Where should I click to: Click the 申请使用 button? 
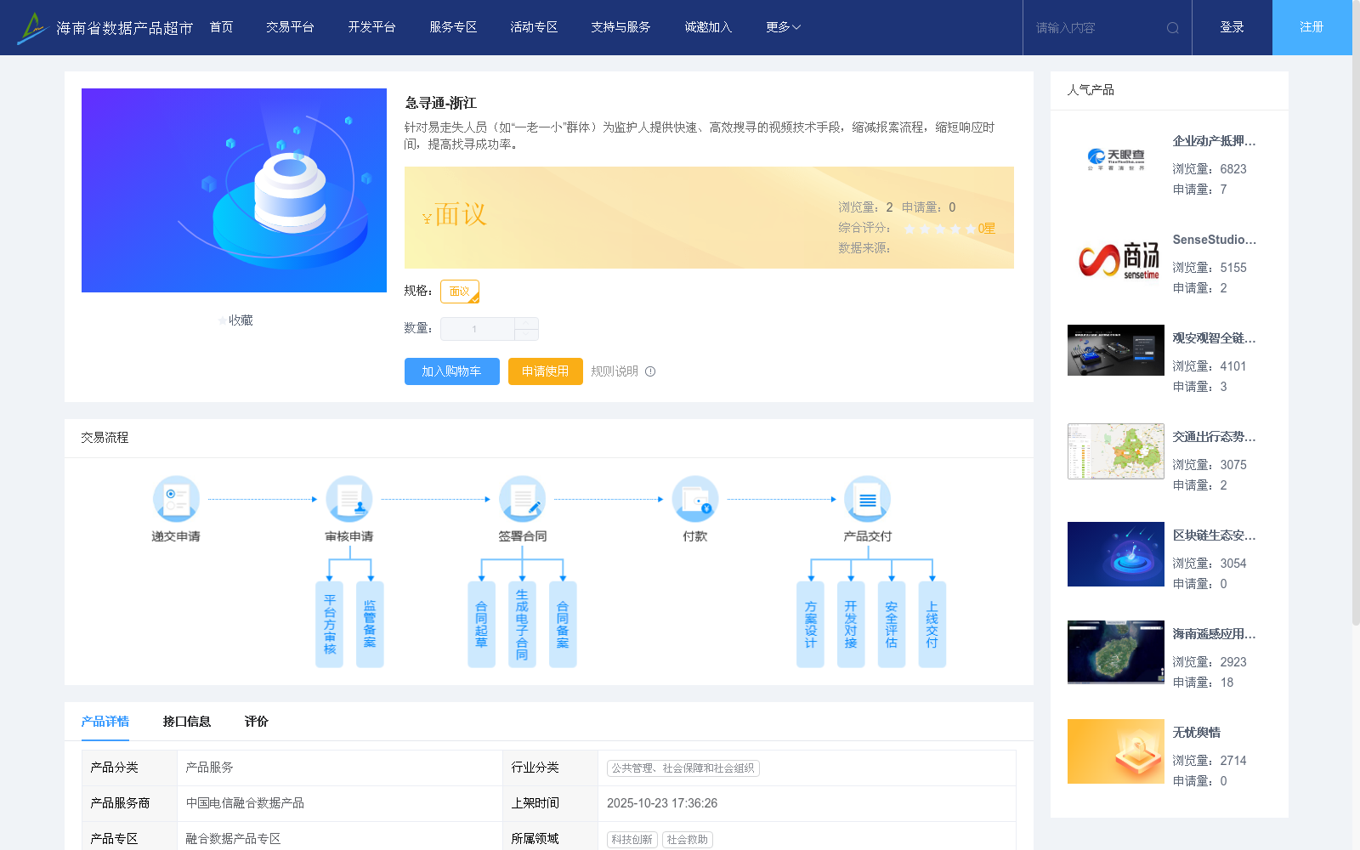tap(545, 371)
